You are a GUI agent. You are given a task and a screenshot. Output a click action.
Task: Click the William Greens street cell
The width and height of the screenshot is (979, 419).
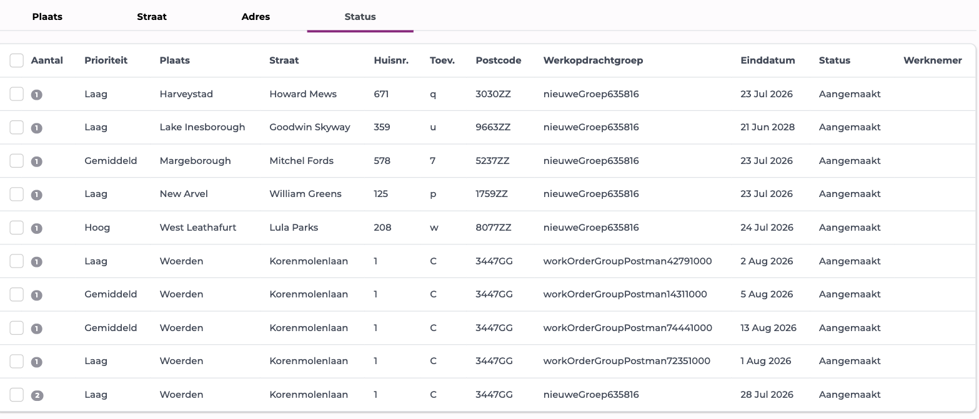tap(306, 194)
